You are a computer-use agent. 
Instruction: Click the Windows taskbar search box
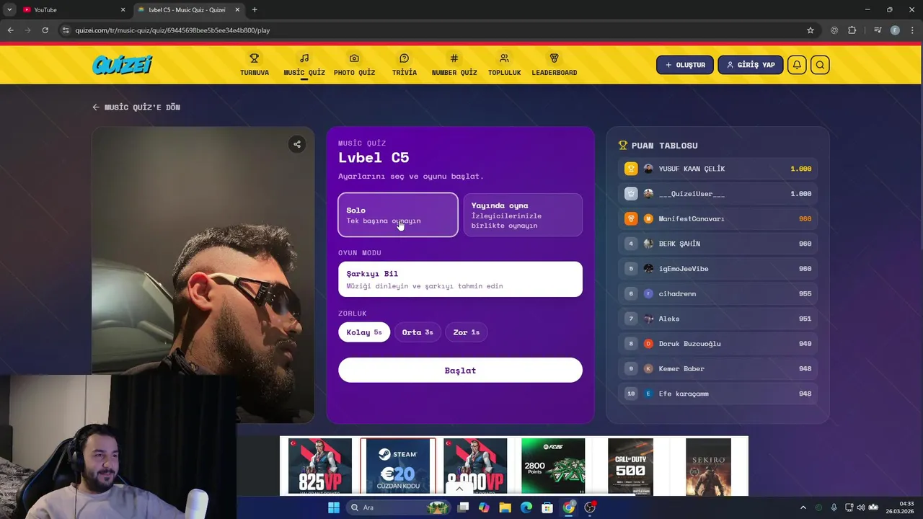(x=398, y=507)
